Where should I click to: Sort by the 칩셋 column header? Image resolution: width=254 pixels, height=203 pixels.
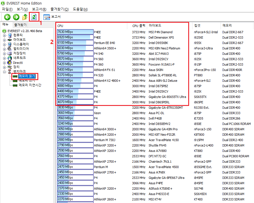coord(207,26)
